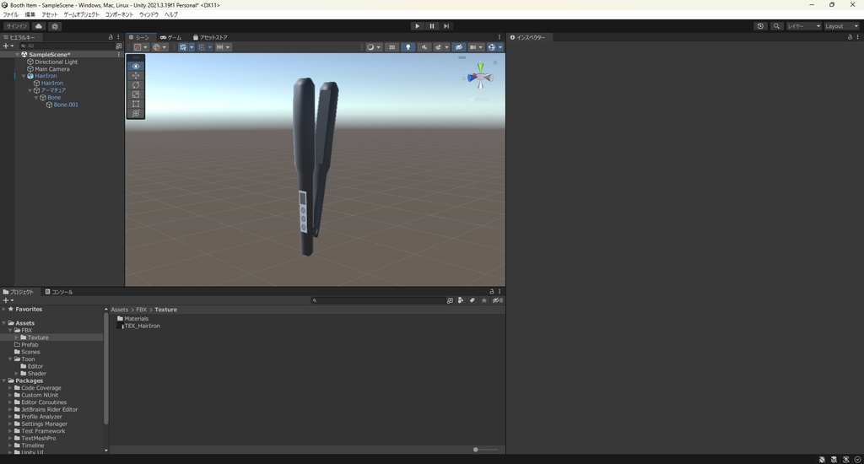Click the Step forward button
Screen dimensions: 864x464
tap(446, 26)
